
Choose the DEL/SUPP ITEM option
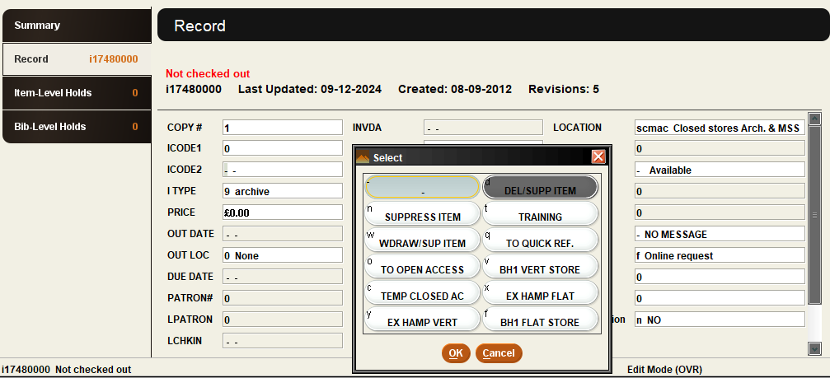pos(540,188)
